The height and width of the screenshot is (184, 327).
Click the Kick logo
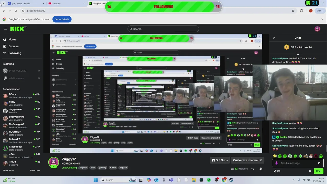pos(18,29)
